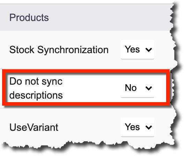Click the Products heading text
The width and height of the screenshot is (185, 156).
(29, 17)
